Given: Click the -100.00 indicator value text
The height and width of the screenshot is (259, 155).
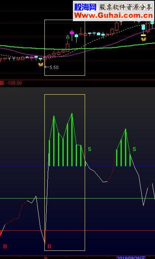Looking at the screenshot, I should click(14, 83).
